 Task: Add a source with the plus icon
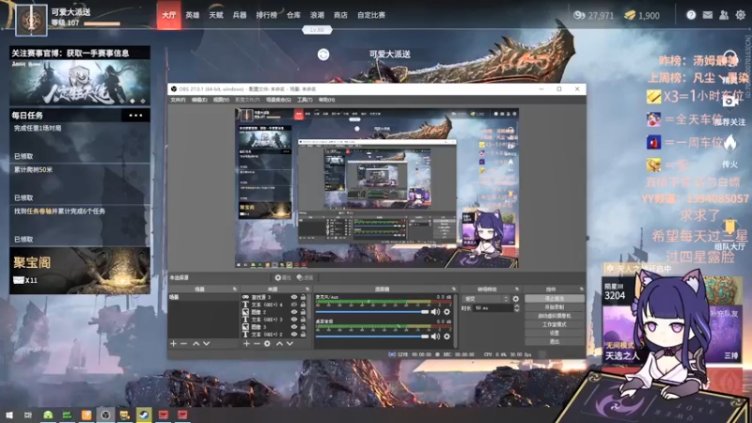[246, 344]
